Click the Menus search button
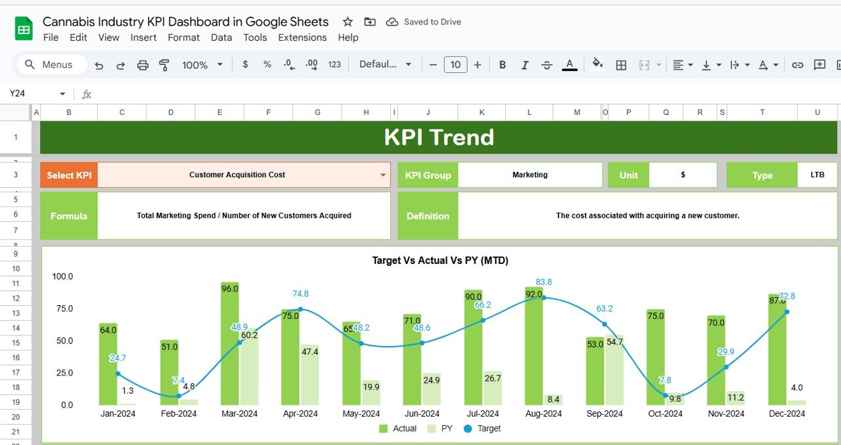The width and height of the screenshot is (841, 445). 49,64
